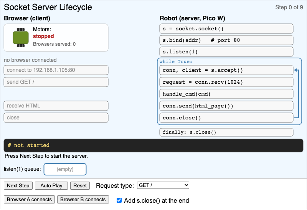307x210 pixels.
Task: Select the conn.close() code line
Action: 226,118
